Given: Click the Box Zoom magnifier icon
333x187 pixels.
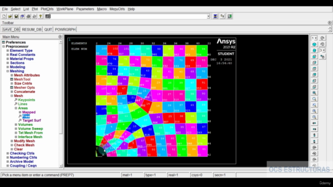Looking at the screenshot, I should [x=314, y=99].
